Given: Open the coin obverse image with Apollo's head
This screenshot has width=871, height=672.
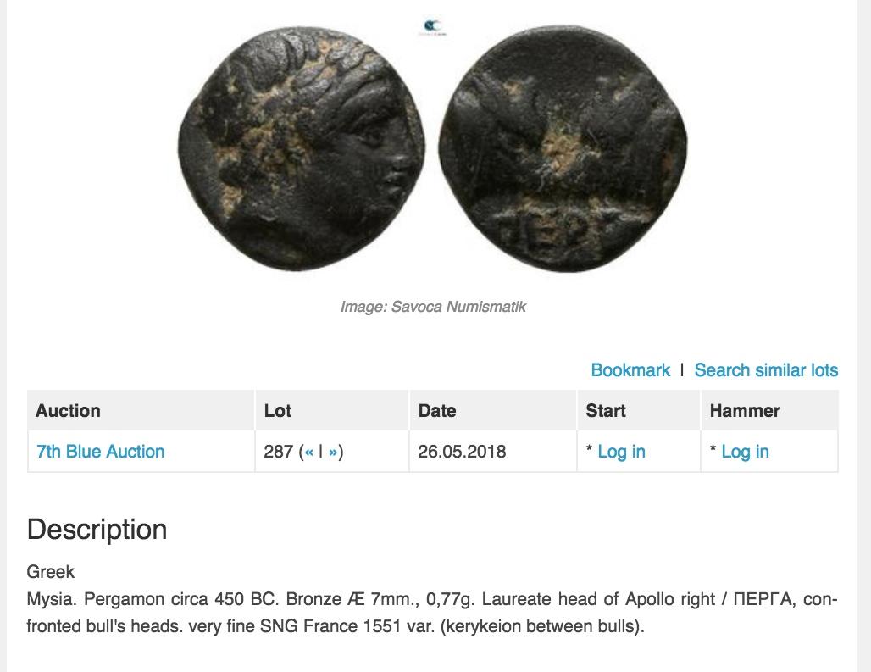Looking at the screenshot, I should (302, 148).
